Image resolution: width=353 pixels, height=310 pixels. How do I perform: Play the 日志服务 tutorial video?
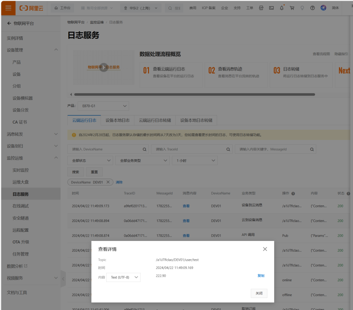click(104, 67)
